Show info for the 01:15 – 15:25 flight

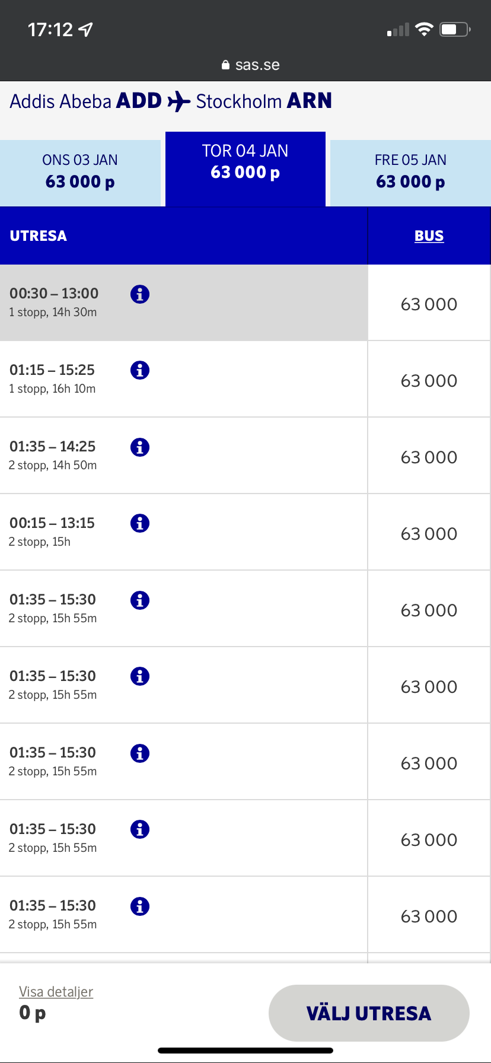pyautogui.click(x=140, y=370)
